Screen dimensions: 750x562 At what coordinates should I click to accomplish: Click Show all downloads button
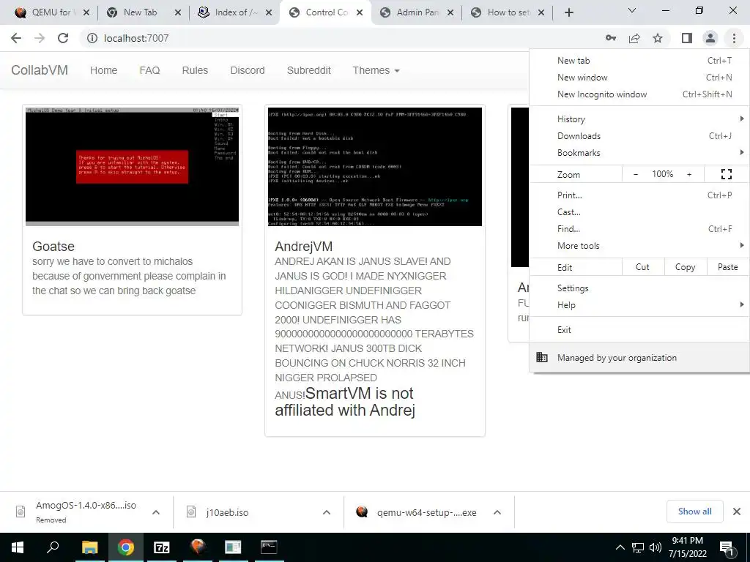coord(694,512)
